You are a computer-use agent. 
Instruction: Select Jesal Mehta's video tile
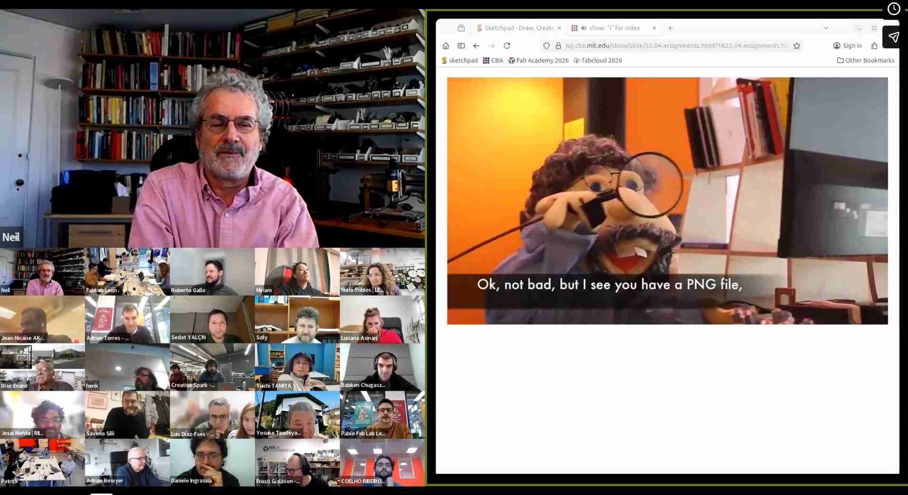(x=42, y=415)
